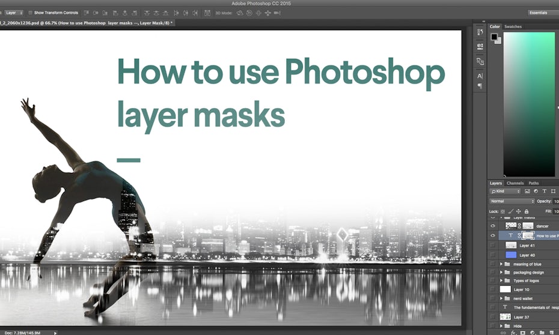The image size is (559, 335).
Task: Expand the packaging design folder
Action: pos(501,272)
